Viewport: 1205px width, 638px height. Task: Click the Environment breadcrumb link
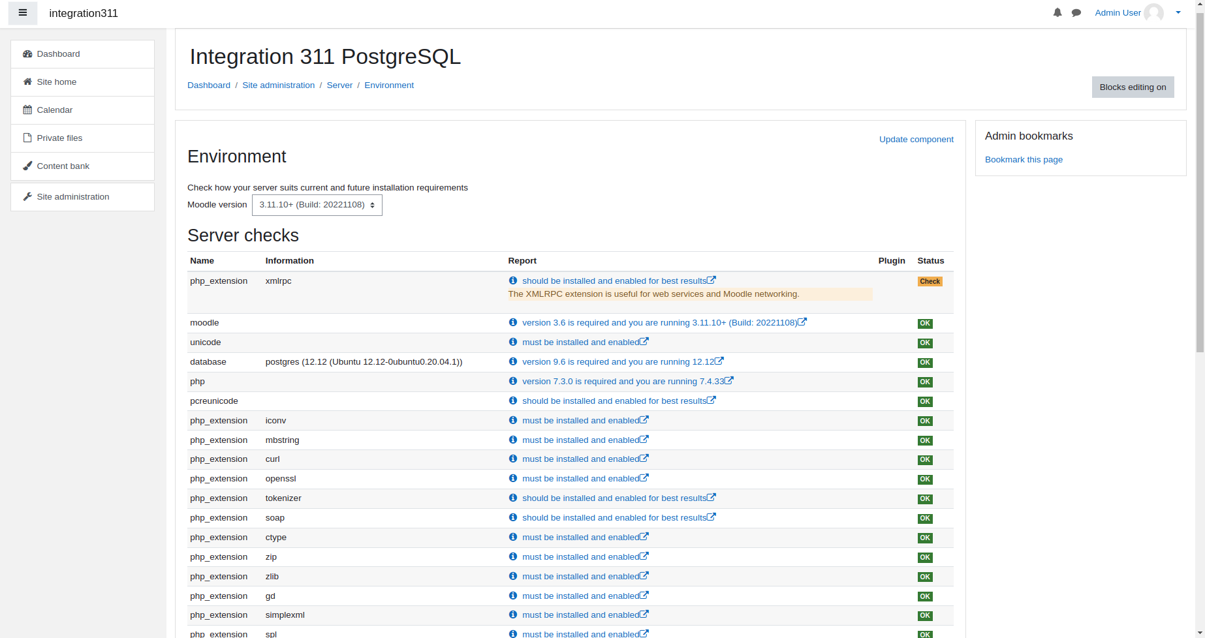[x=389, y=85]
